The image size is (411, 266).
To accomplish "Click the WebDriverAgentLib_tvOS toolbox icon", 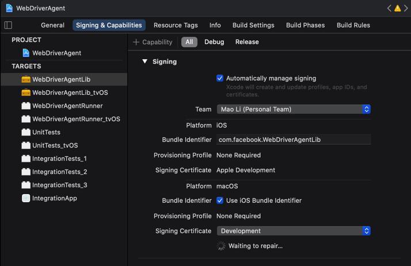I will point(26,92).
